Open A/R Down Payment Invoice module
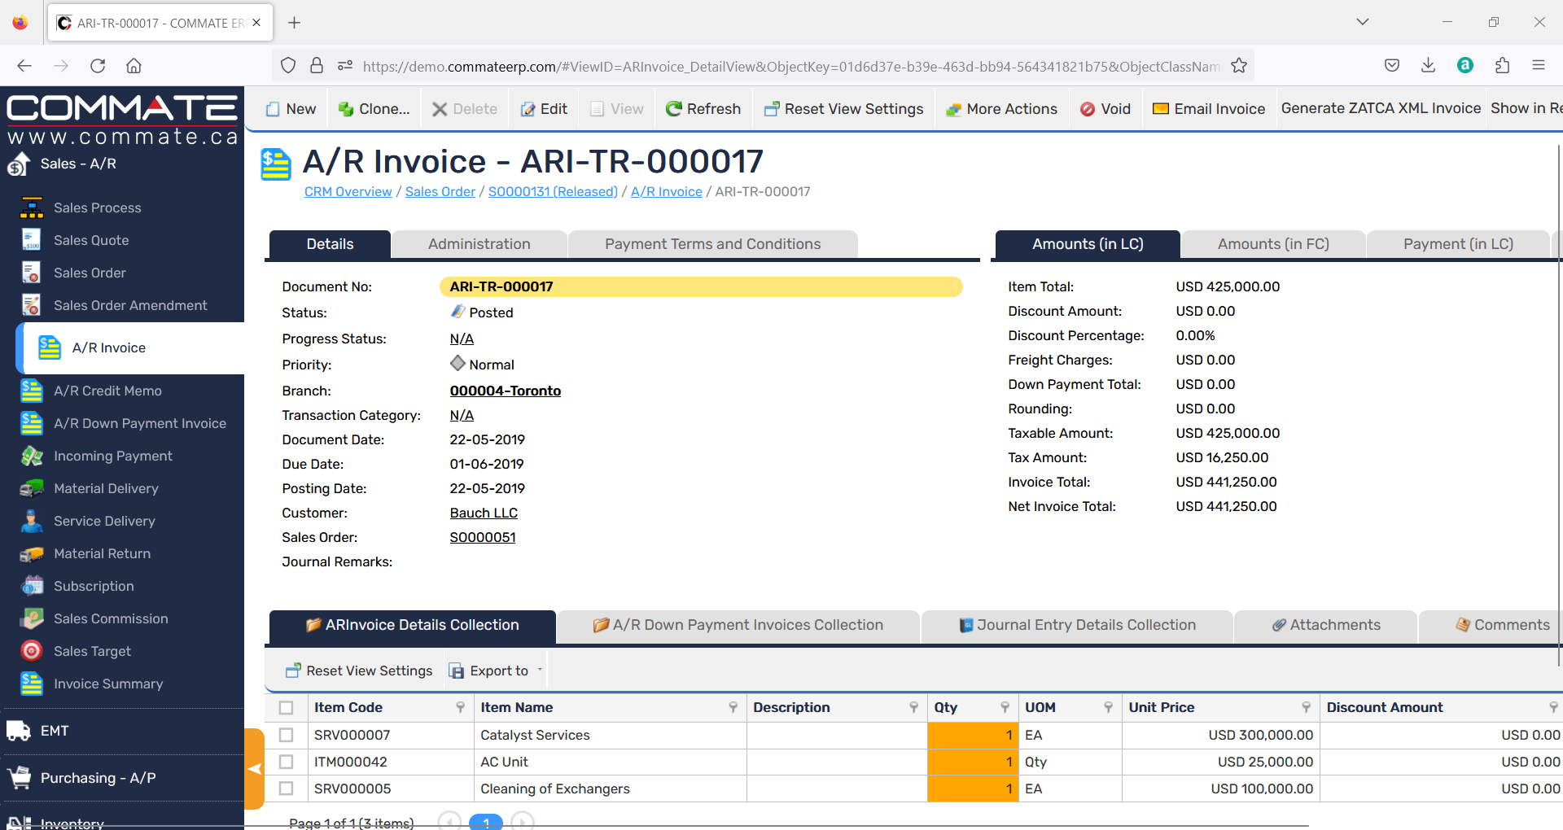 point(140,423)
